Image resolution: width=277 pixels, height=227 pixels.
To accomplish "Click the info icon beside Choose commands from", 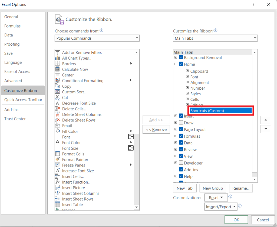I will (x=101, y=31).
